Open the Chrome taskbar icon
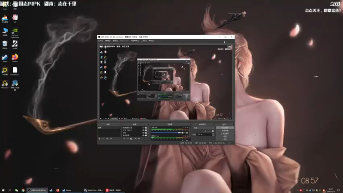Screen dimensions: 343x193 coord(23,190)
